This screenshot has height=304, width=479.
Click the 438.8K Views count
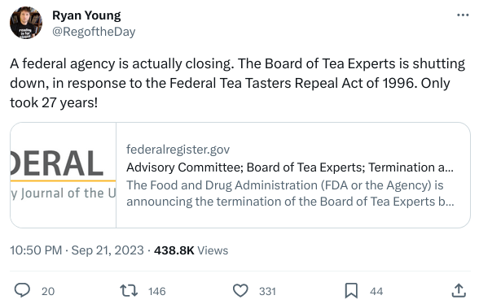point(191,250)
